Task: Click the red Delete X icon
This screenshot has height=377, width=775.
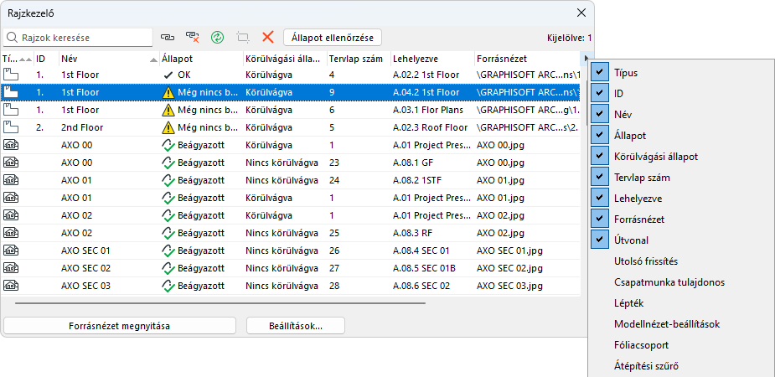Action: 268,37
